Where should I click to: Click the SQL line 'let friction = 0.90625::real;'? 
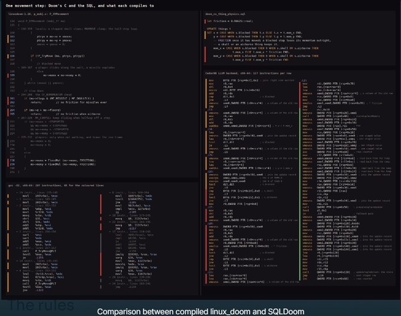[230, 21]
